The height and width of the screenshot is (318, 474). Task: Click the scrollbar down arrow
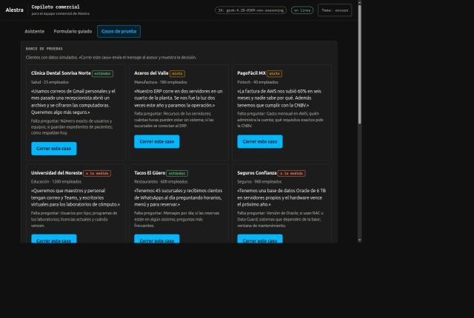359,240
